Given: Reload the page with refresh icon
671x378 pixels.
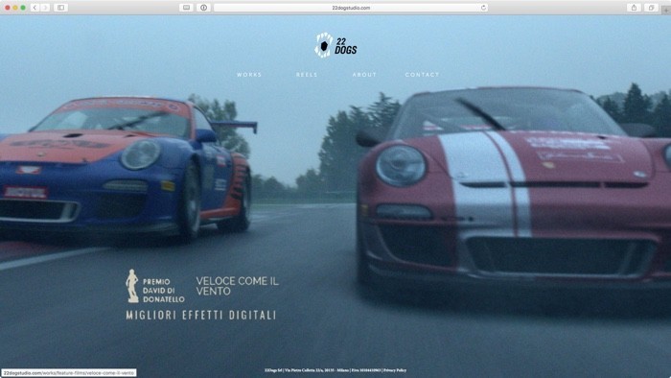Looking at the screenshot, I should point(483,8).
